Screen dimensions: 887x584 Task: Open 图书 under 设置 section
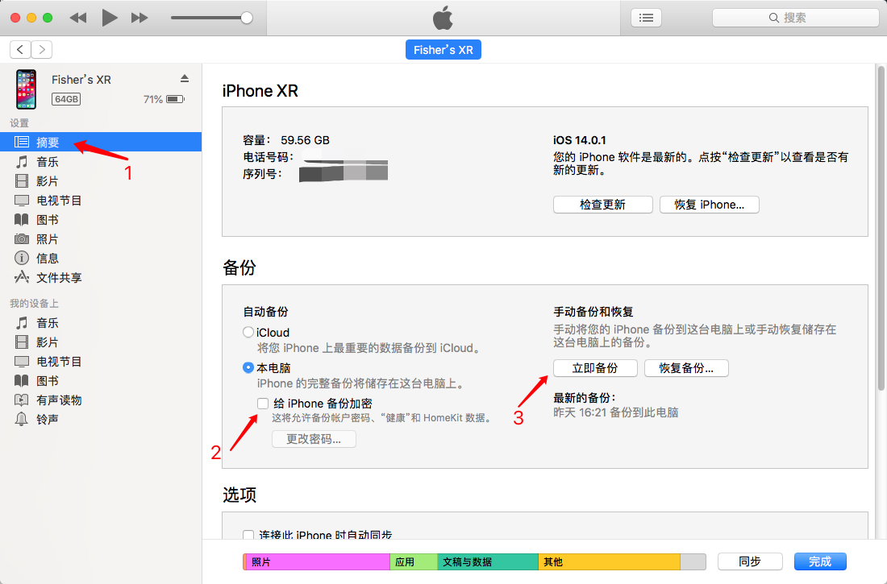[x=101, y=219]
